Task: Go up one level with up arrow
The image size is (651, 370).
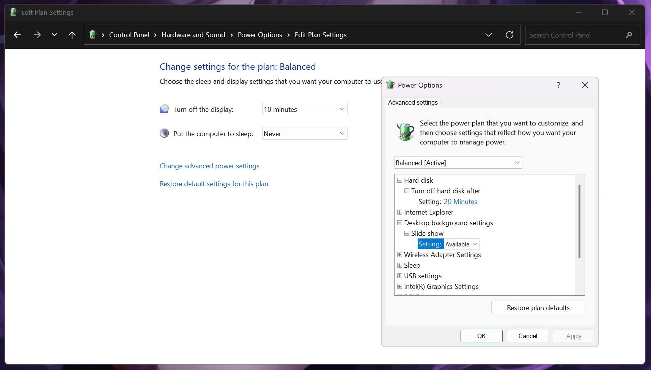Action: pyautogui.click(x=72, y=35)
